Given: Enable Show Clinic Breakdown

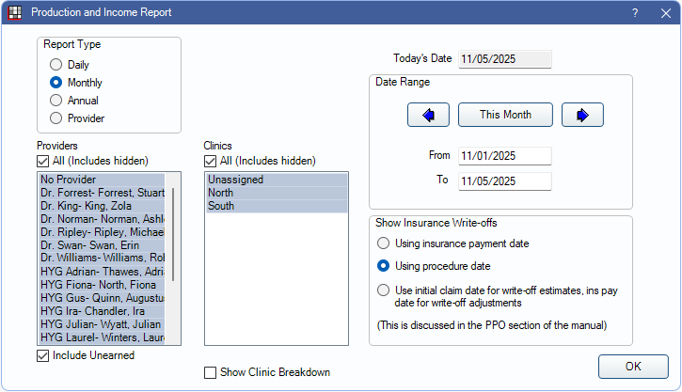Looking at the screenshot, I should click(x=211, y=372).
